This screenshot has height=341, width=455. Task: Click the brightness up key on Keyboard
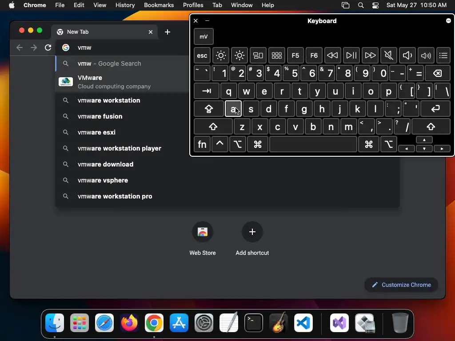coord(239,56)
